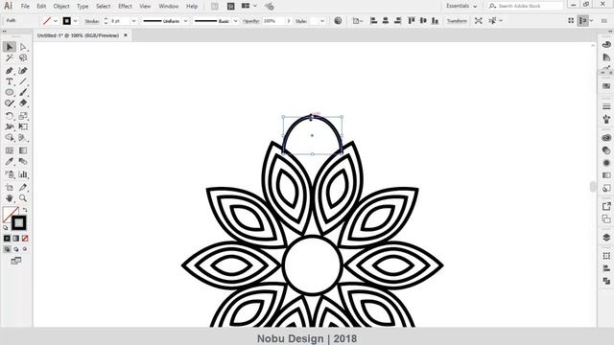Open Change Screen Mode button
614x345 pixels.
16,261
